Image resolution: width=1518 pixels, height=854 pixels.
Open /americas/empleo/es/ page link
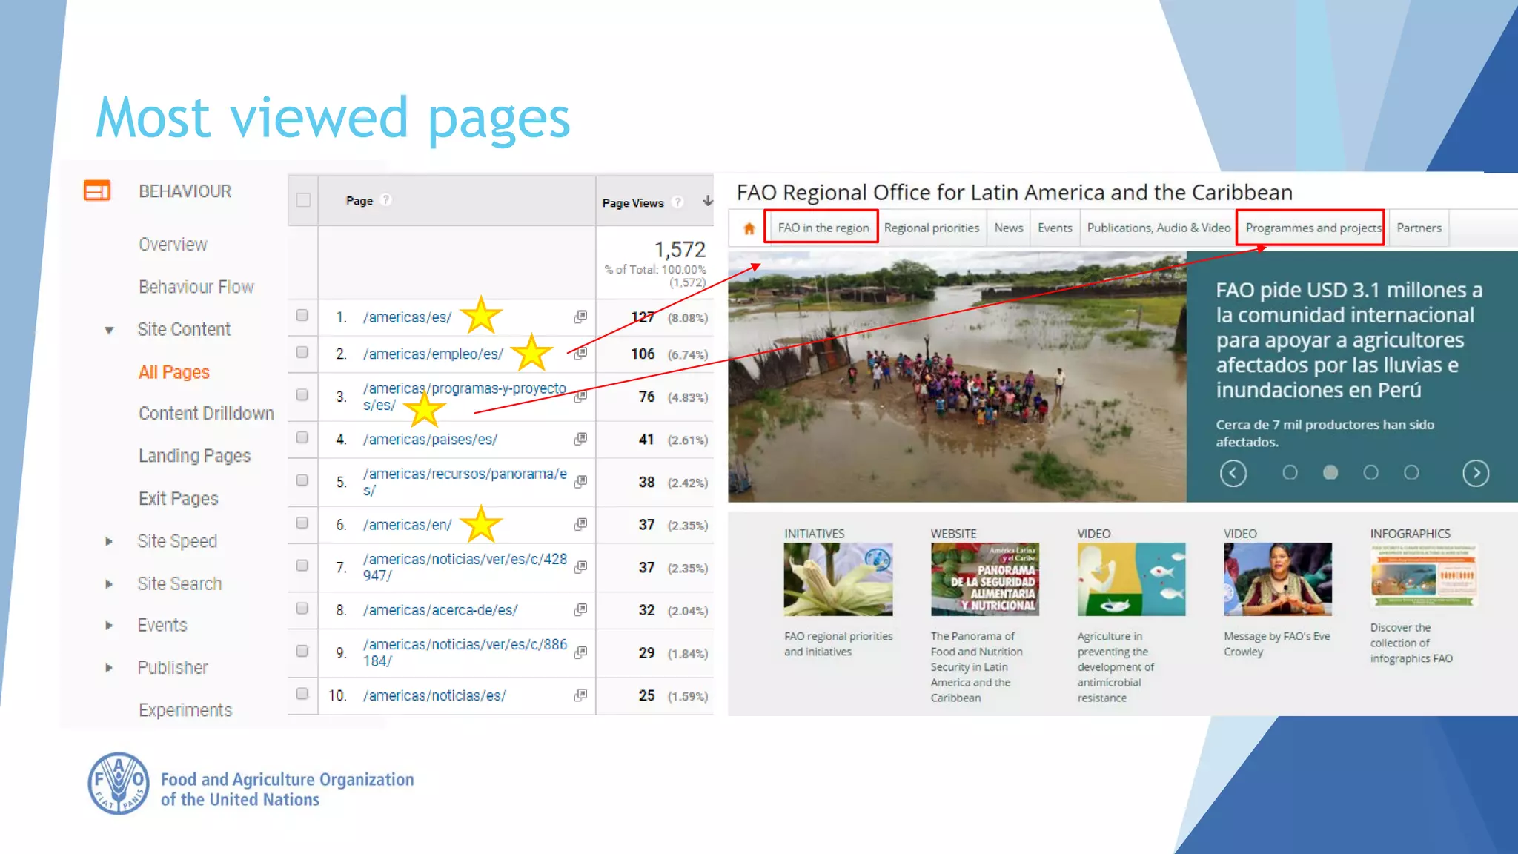pos(432,354)
